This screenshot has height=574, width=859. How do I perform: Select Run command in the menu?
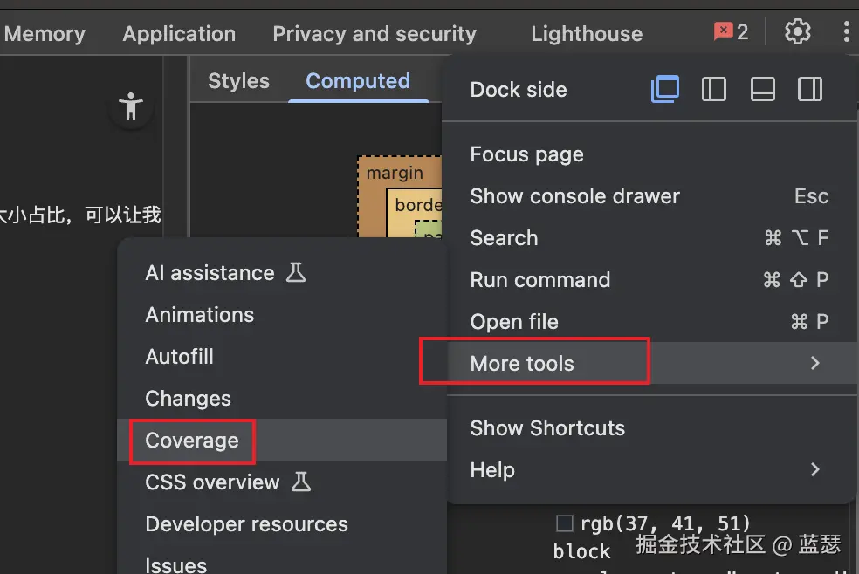tap(539, 280)
